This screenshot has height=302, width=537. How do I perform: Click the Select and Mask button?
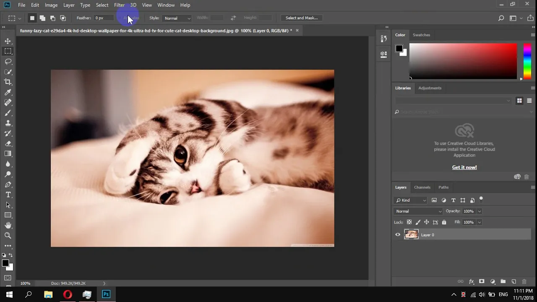(302, 18)
